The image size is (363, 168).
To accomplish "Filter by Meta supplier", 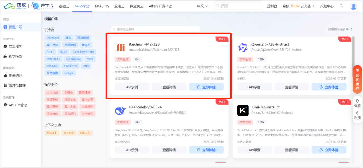I will (90, 59).
